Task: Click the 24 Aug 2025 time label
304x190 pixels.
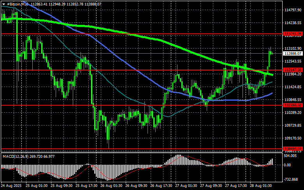Action: 11,186
